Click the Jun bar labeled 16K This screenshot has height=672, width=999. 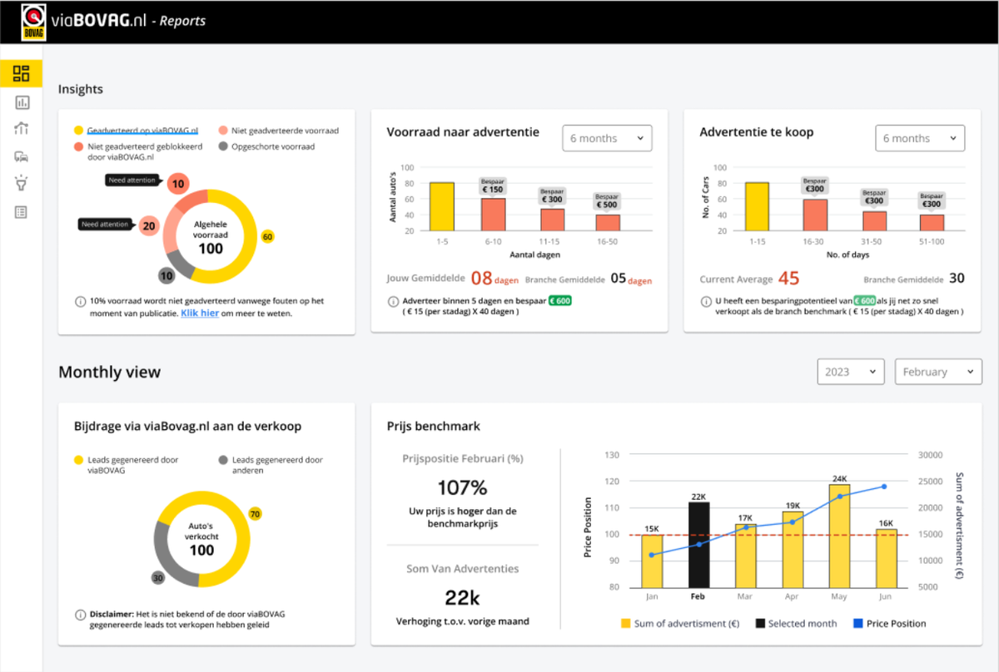point(887,558)
